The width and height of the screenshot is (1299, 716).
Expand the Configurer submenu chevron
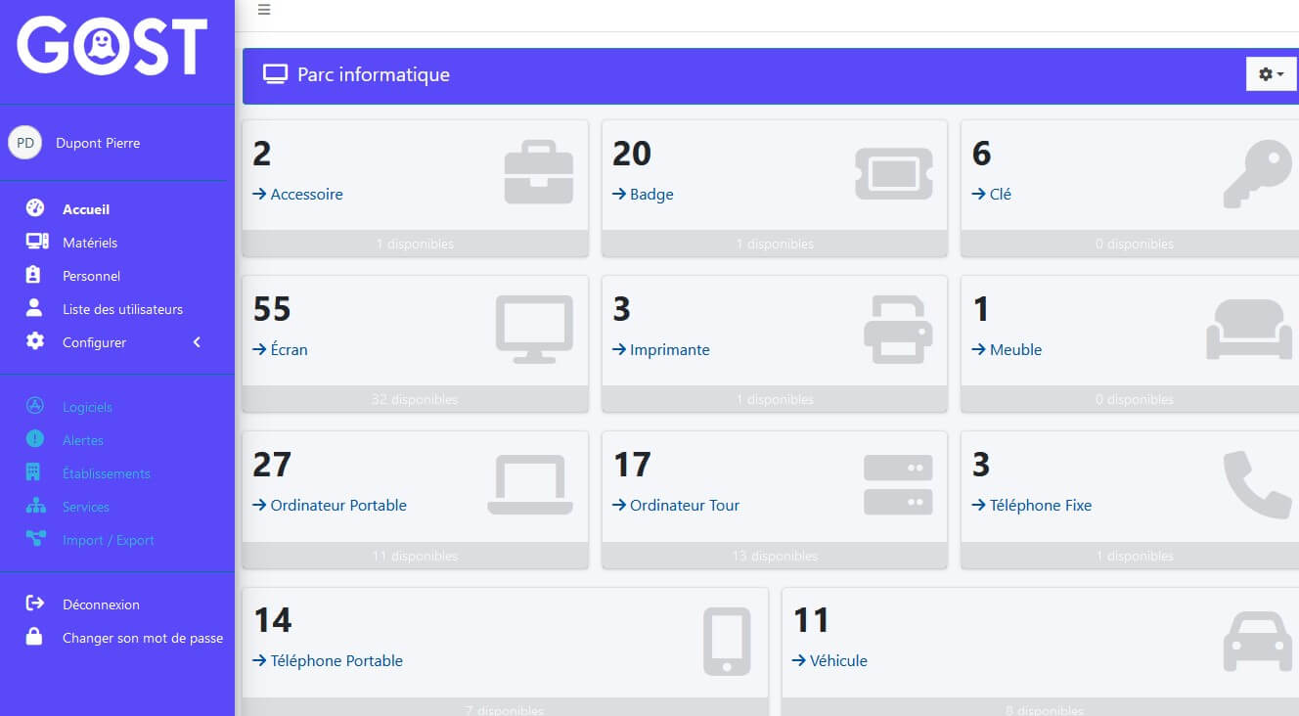tap(197, 342)
